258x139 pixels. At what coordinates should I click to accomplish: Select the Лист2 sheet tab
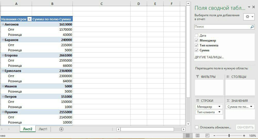coord(28,129)
